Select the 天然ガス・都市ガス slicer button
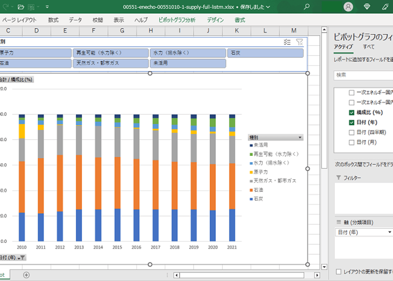 tap(111, 63)
